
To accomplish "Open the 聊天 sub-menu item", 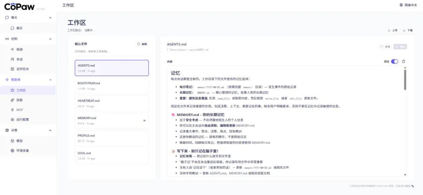I will point(28,28).
